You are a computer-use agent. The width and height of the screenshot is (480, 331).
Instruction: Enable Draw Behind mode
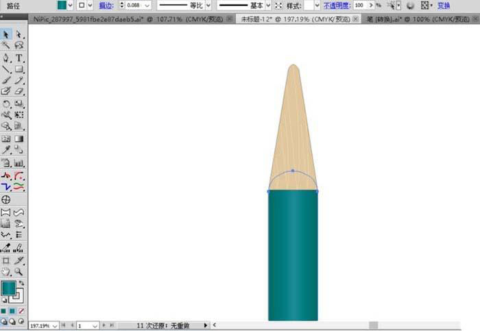12,321
